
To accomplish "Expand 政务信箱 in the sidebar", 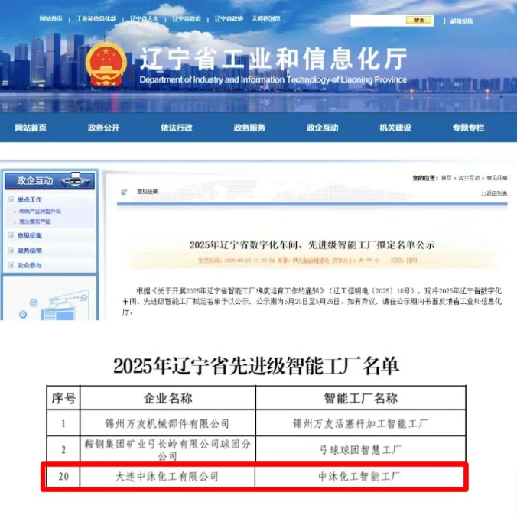I will [x=29, y=251].
